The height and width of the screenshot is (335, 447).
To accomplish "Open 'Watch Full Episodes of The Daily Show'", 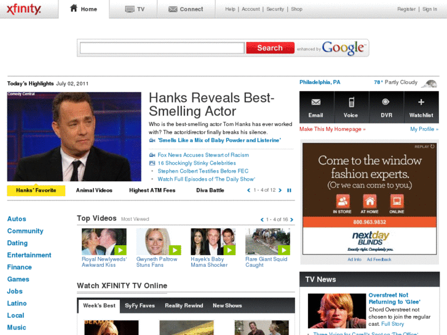I will point(207,179).
